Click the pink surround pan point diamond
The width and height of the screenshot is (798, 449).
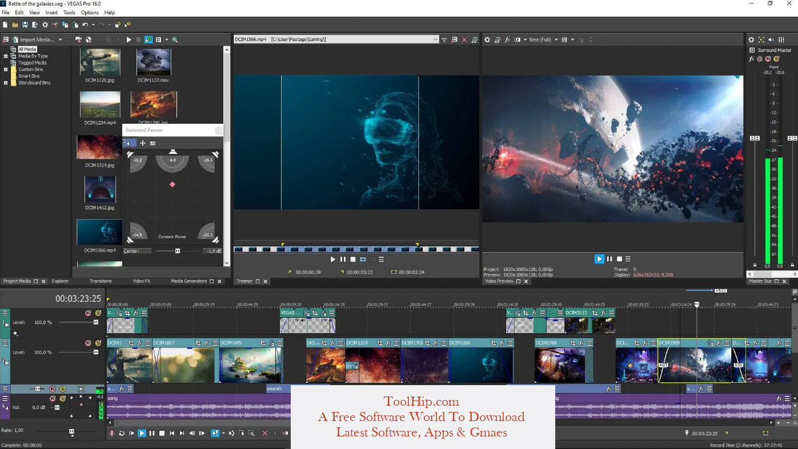click(x=173, y=184)
